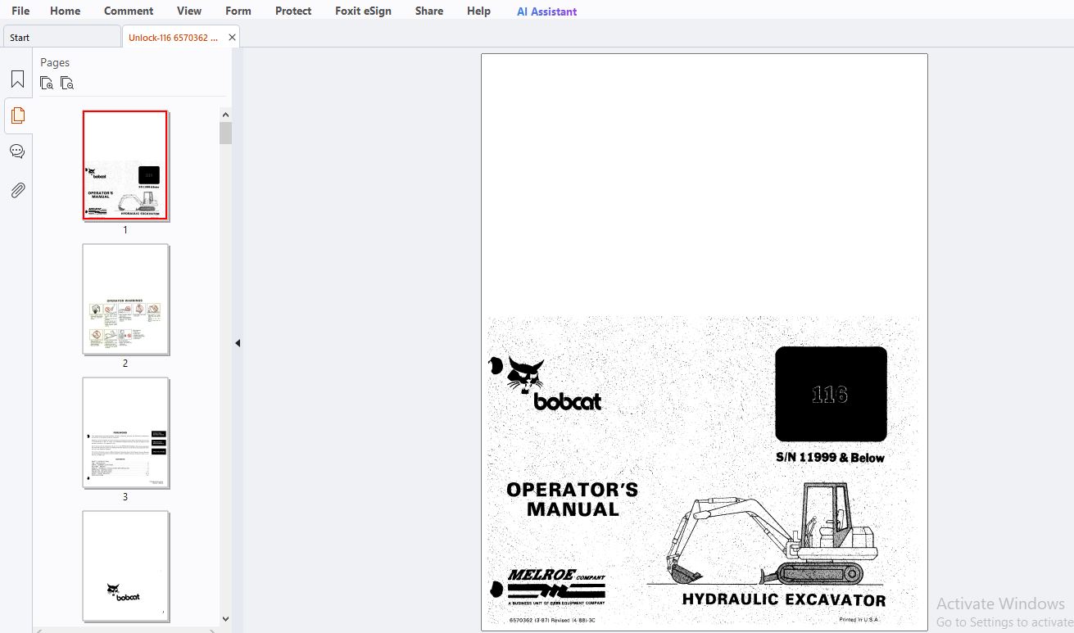Select page 2 Operator Warnings thumbnail
The height and width of the screenshot is (633, 1074).
point(125,299)
